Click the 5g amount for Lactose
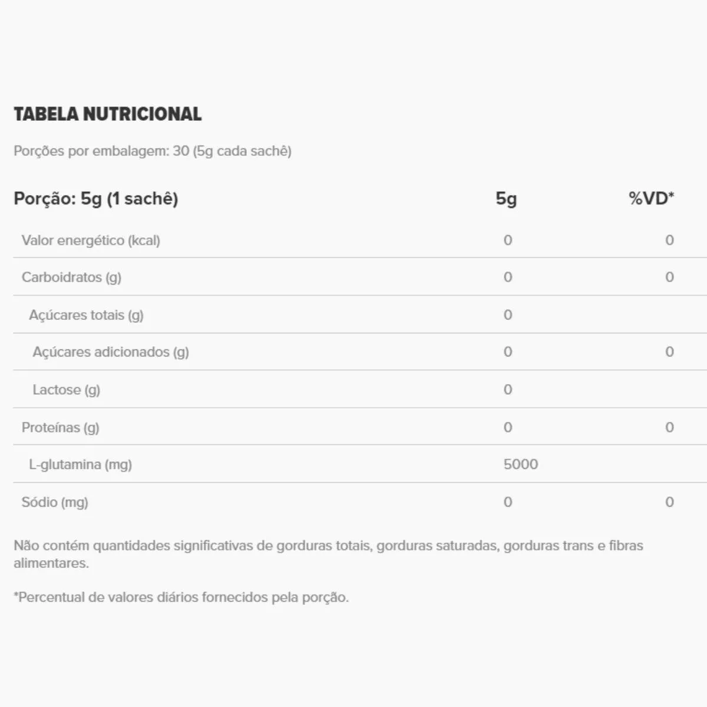Viewport: 707px width, 707px height. (x=508, y=389)
